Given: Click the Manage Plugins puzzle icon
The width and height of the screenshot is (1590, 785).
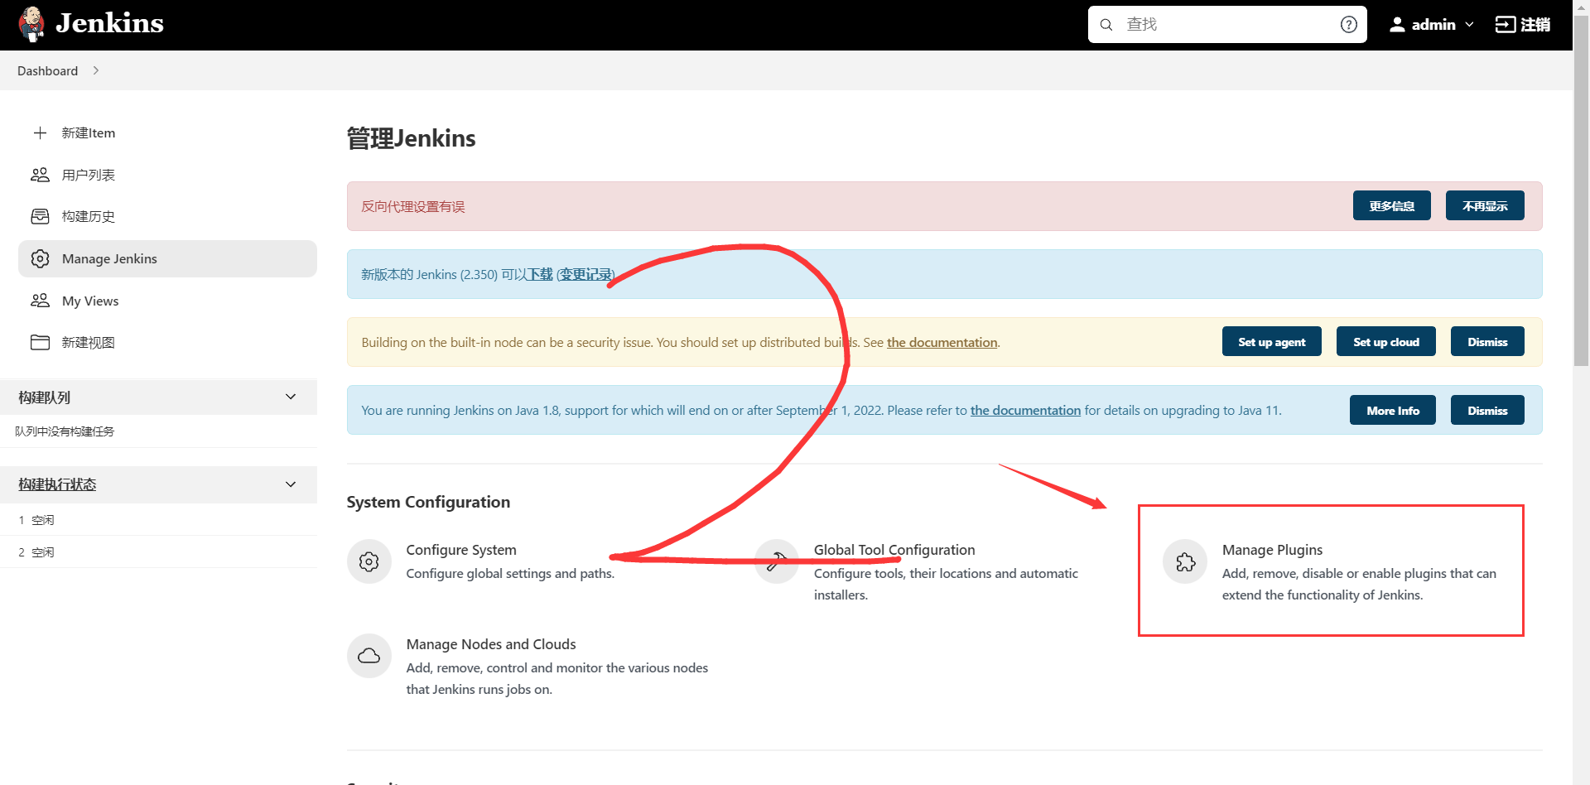Looking at the screenshot, I should point(1185,561).
